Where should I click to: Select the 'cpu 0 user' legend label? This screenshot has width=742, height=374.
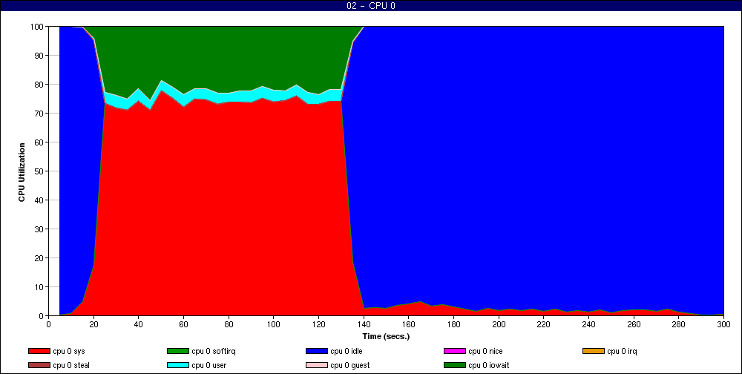pyautogui.click(x=209, y=366)
